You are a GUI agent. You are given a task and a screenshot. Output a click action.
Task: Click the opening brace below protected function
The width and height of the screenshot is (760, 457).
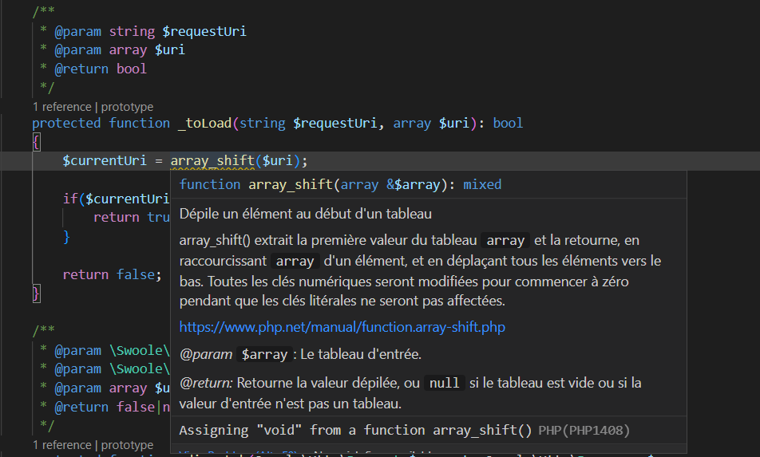pos(36,141)
